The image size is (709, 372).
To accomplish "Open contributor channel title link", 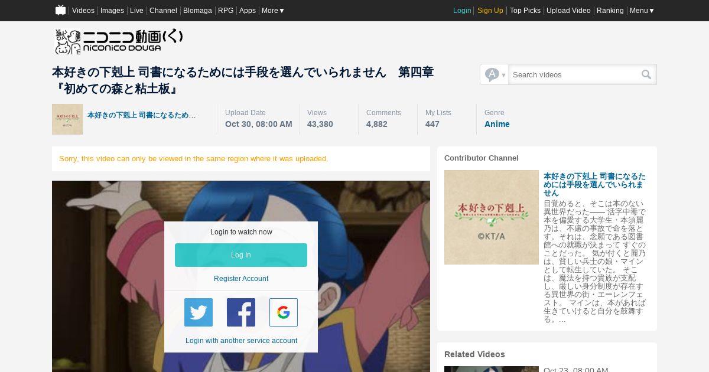I will point(594,185).
